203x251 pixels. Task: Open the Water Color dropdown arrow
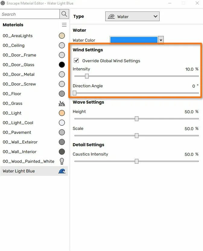(x=161, y=40)
